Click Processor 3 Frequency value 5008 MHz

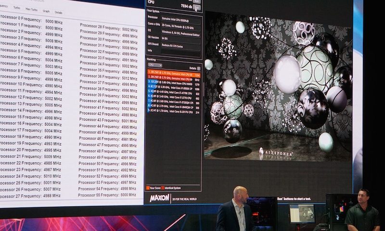[x=54, y=41]
